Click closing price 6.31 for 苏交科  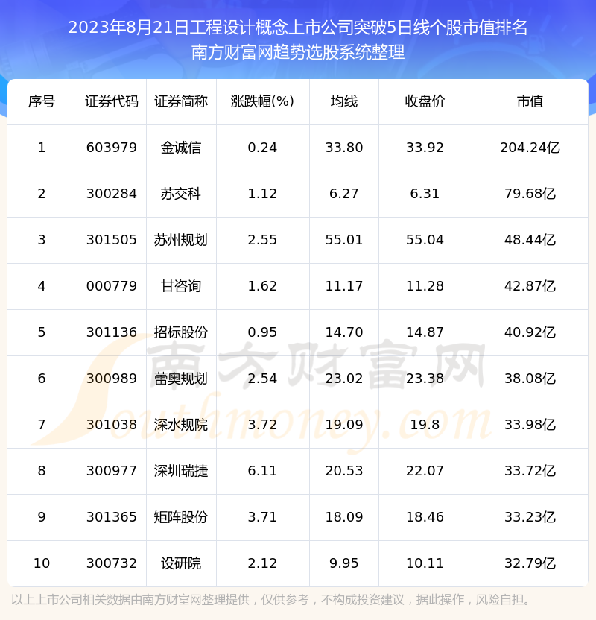click(x=425, y=194)
